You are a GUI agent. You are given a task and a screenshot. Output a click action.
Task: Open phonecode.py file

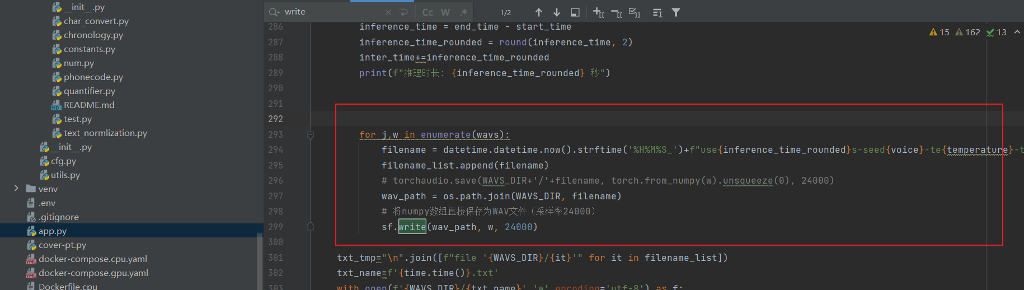tap(93, 77)
